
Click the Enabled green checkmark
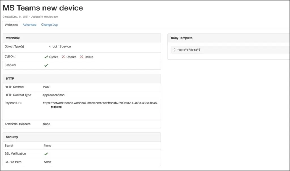46,65
